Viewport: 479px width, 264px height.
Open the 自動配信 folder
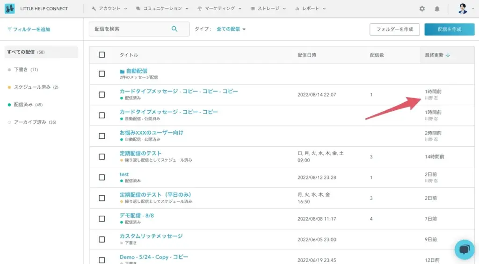click(x=136, y=71)
